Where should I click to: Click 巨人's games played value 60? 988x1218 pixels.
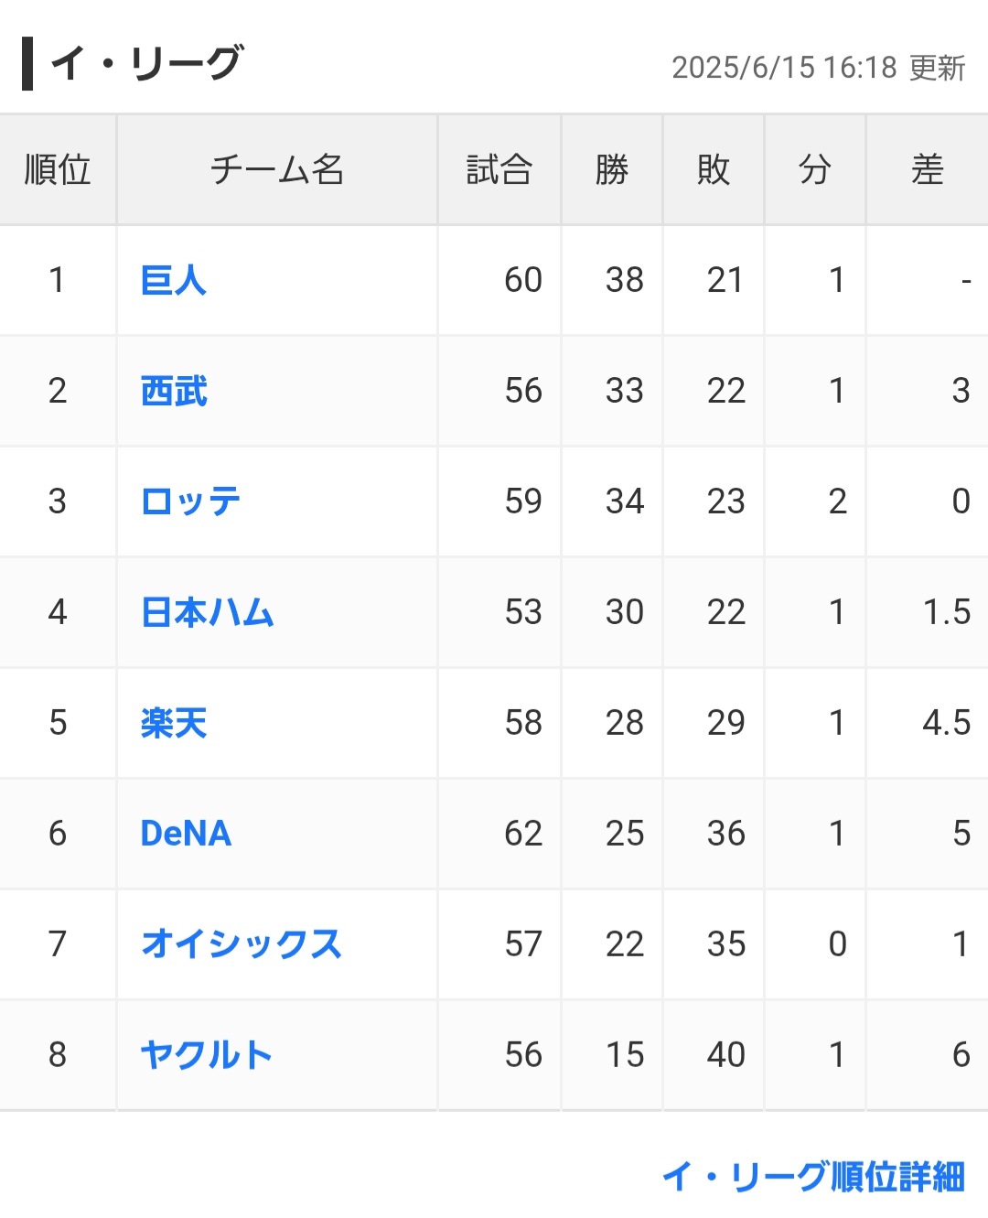pyautogui.click(x=523, y=280)
